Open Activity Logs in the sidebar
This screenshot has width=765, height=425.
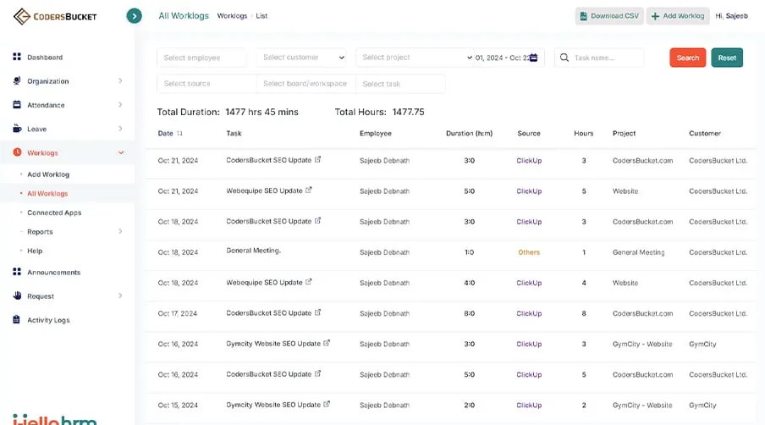[x=48, y=320]
